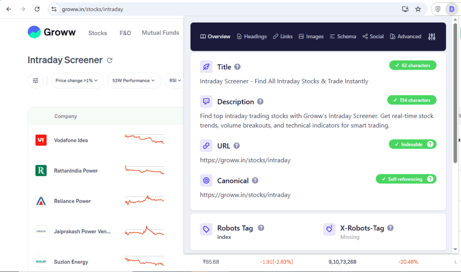Bookmark this page with the star icon
This screenshot has height=272, width=461.
[x=418, y=9]
